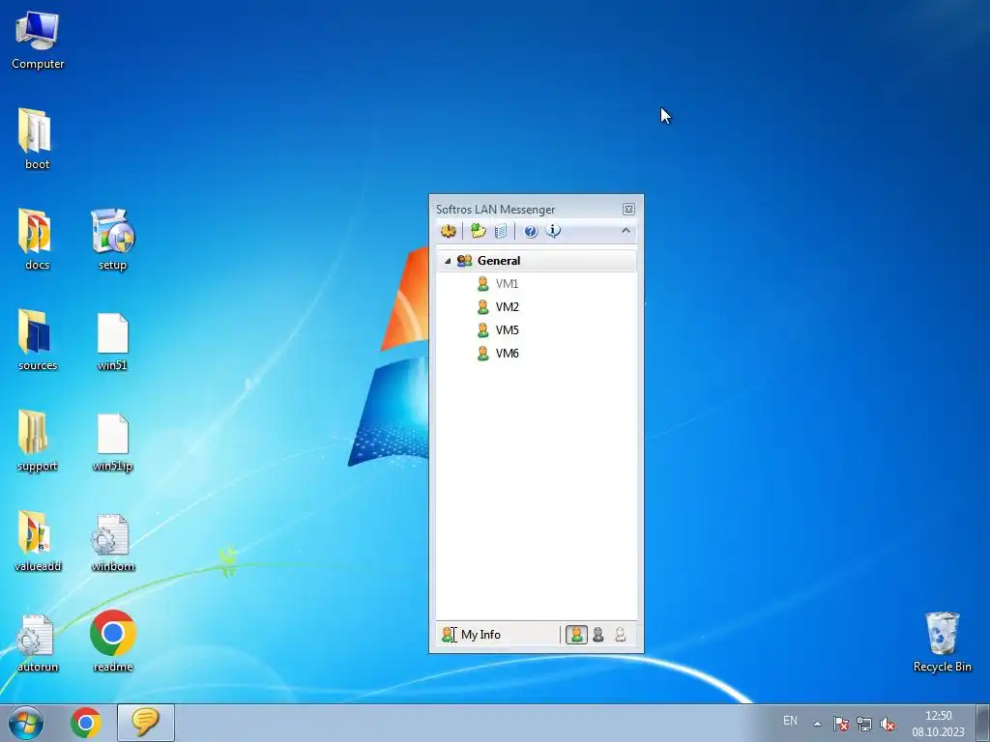Show hidden tray icons arrow
Viewport: 990px width, 742px height.
click(817, 724)
